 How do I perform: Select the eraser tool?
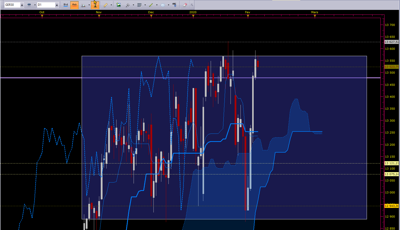[x=185, y=5]
